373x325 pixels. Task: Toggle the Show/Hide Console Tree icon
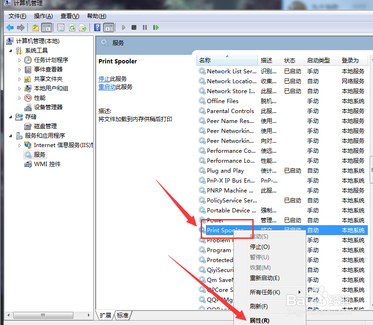[x=46, y=27]
